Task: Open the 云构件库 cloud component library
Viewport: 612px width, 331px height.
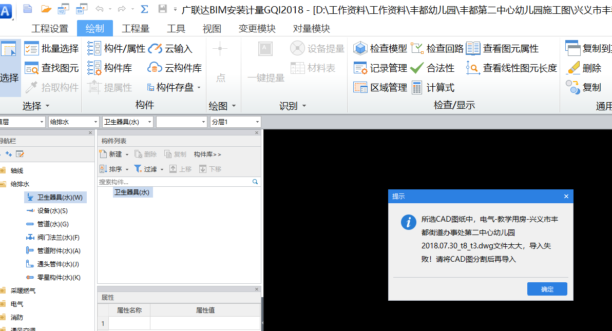Action: [175, 68]
